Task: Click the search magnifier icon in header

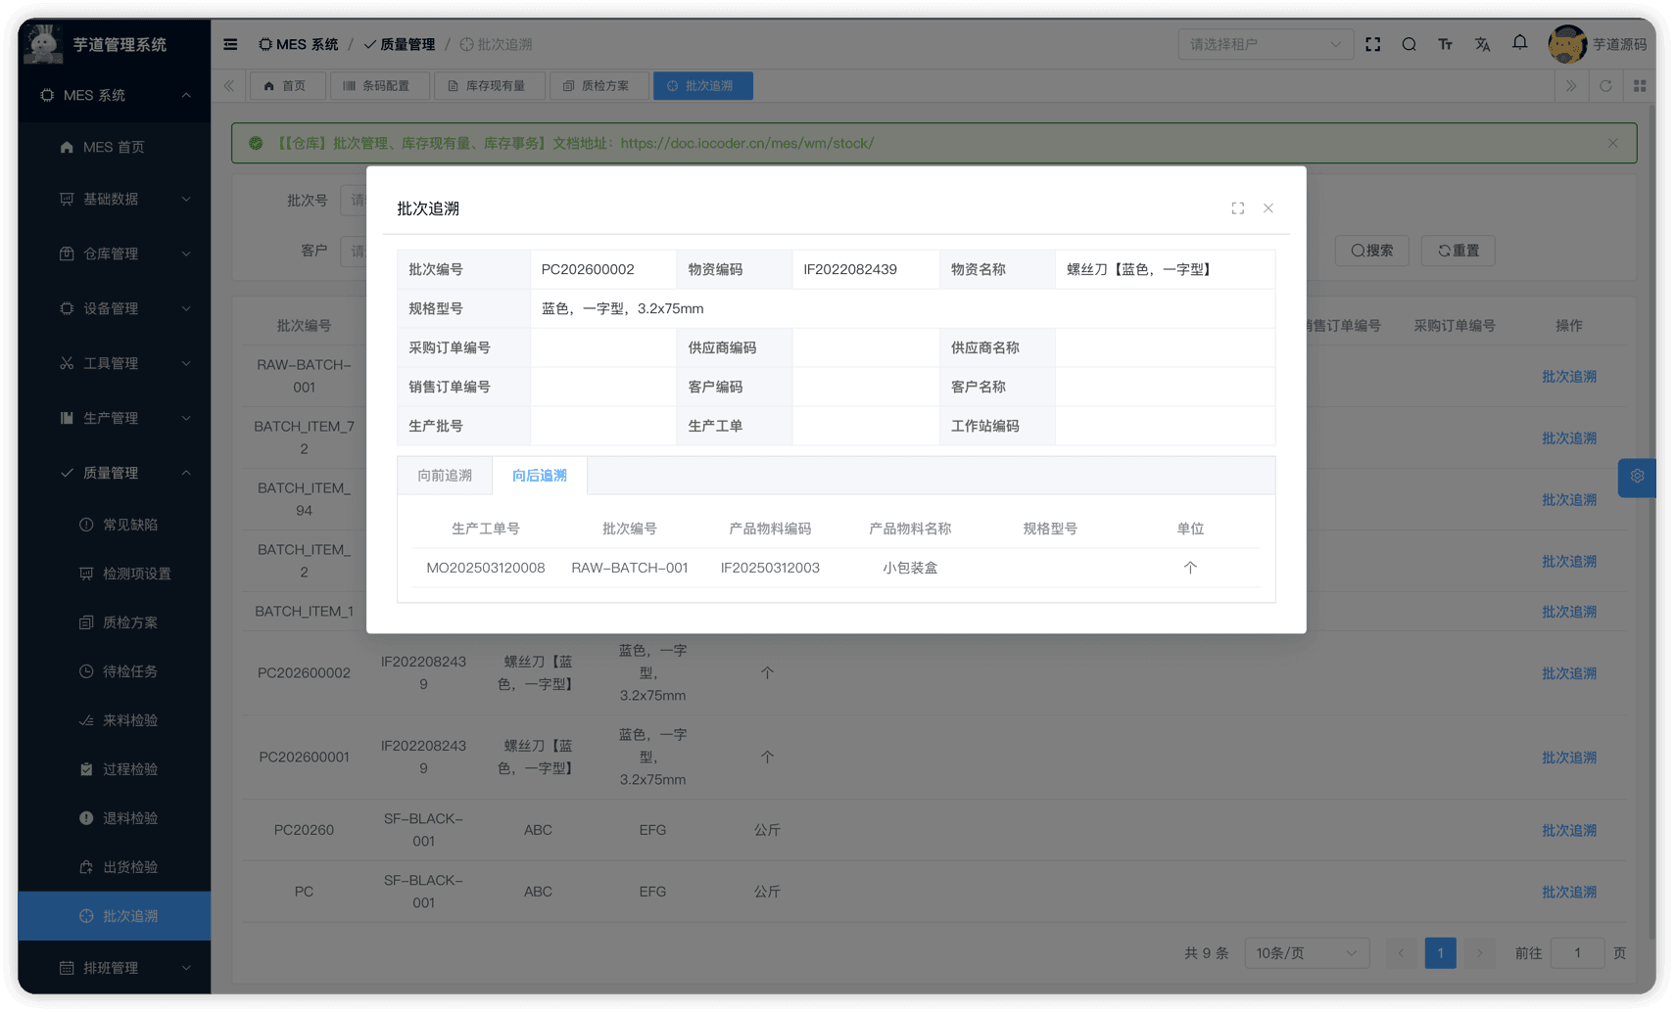Action: click(x=1410, y=44)
